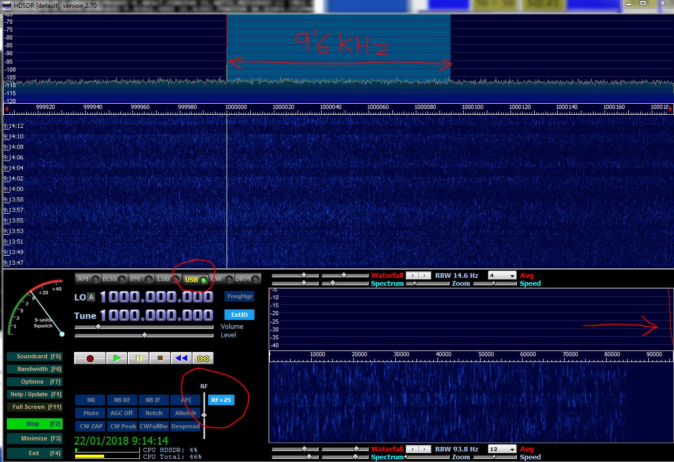The height and width of the screenshot is (462, 674).
Task: Open the upper Avg dropdown showing 4
Action: [x=502, y=275]
